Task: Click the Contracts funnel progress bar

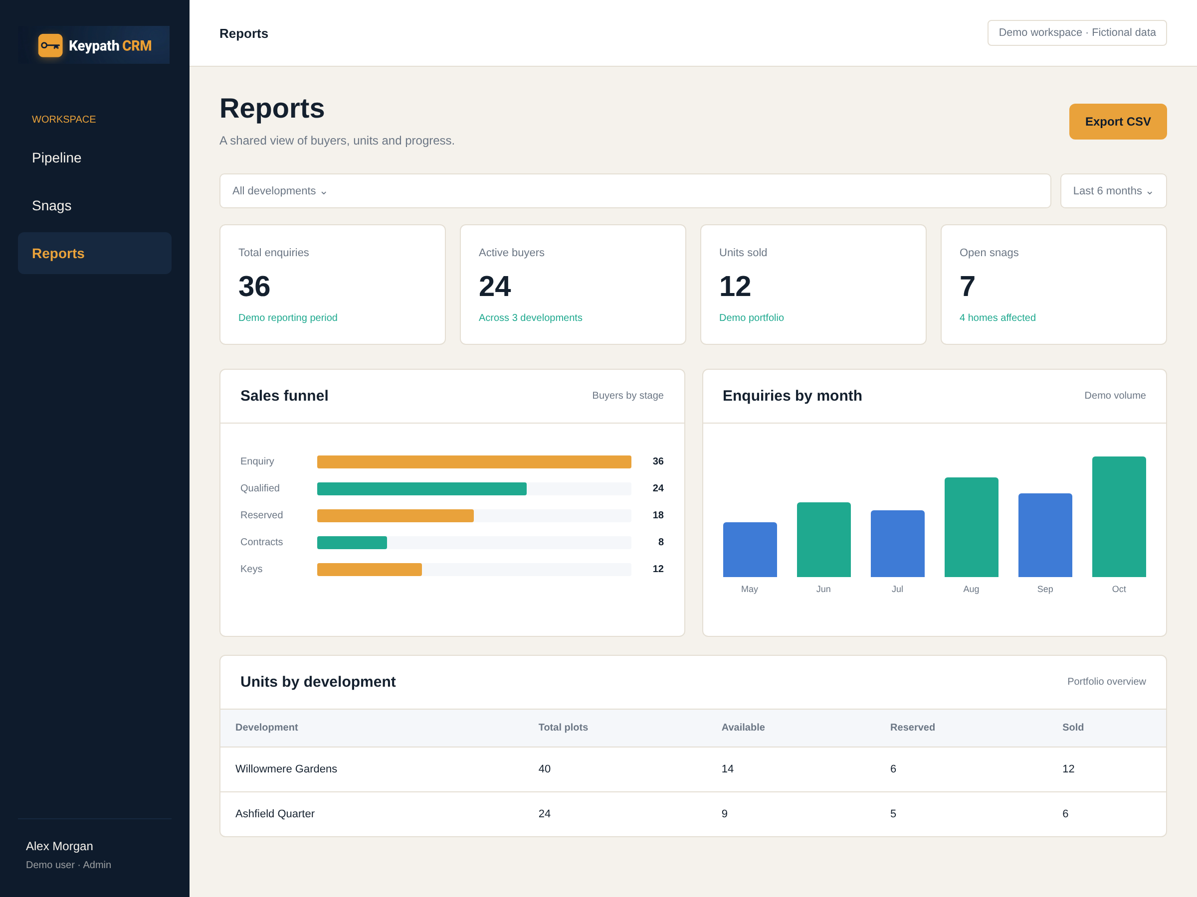Action: (x=473, y=542)
